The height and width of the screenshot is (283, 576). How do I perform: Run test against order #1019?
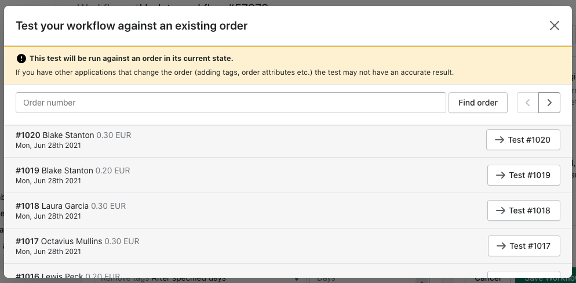(x=523, y=175)
